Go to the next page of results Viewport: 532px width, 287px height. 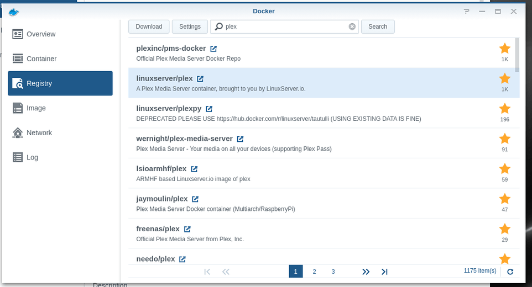(366, 272)
